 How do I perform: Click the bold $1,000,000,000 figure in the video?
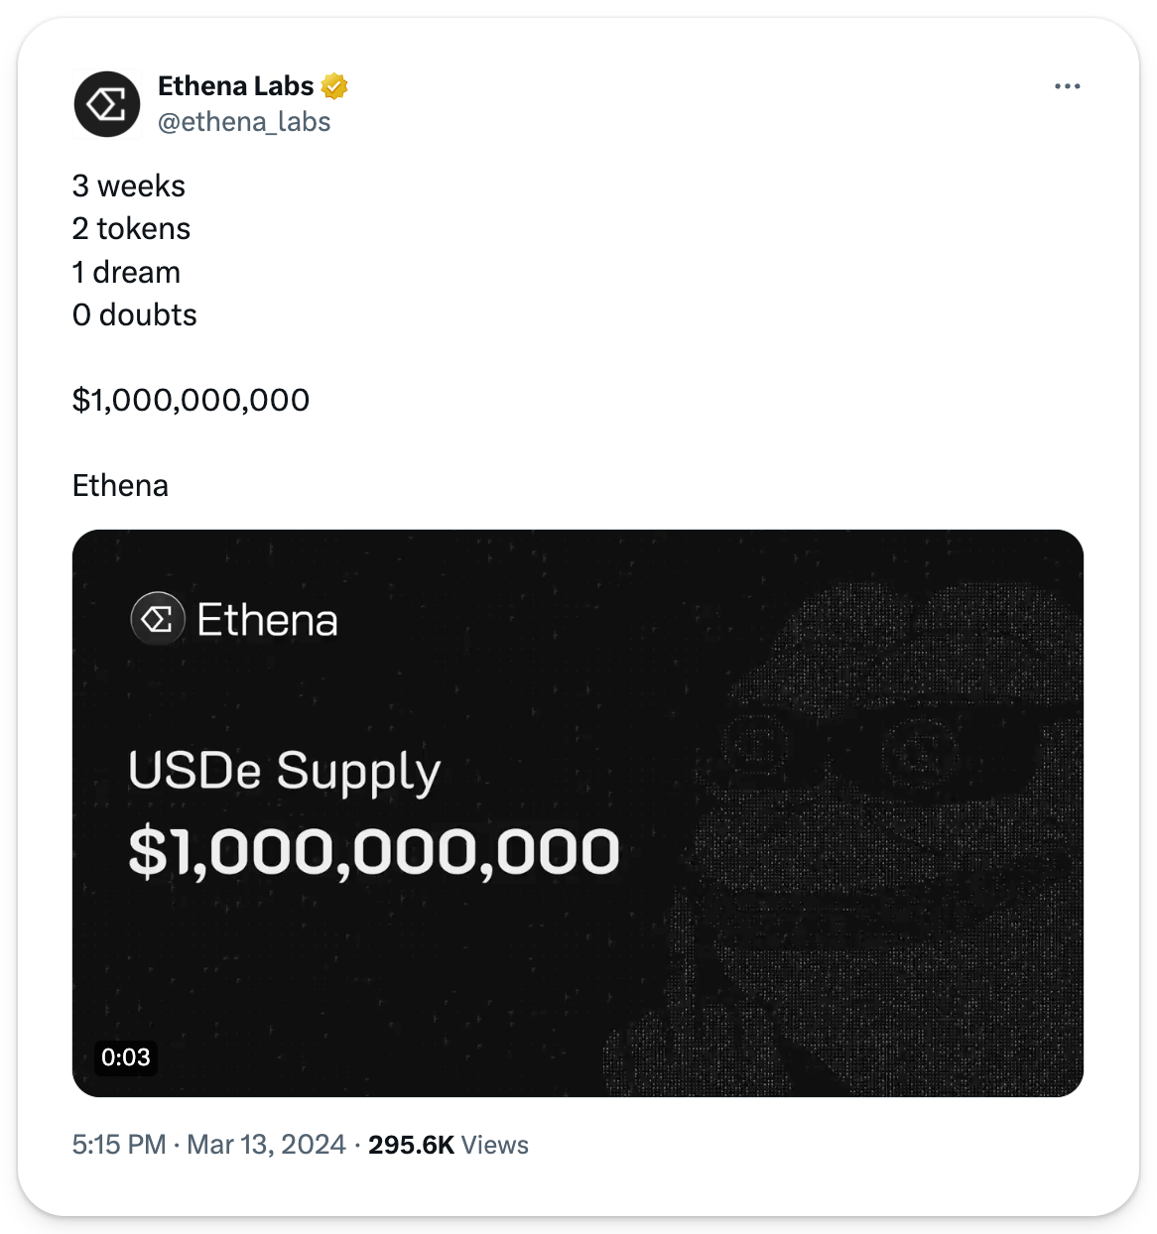pos(374,851)
